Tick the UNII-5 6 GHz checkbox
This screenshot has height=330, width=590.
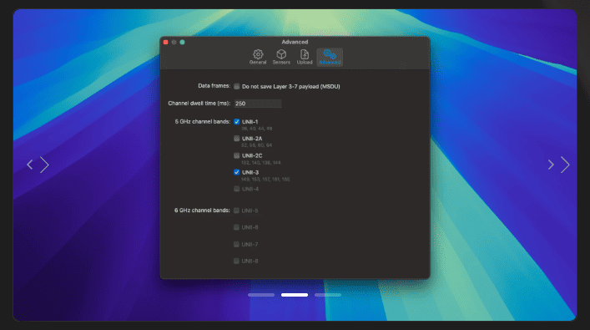pos(236,211)
